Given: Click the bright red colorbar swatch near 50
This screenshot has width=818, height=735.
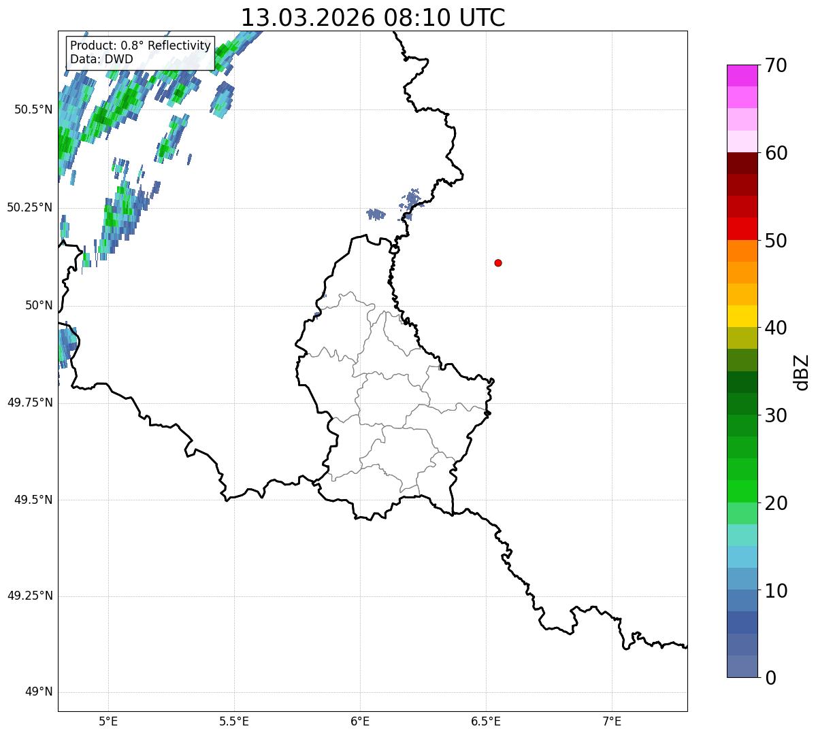Looking at the screenshot, I should coord(742,228).
